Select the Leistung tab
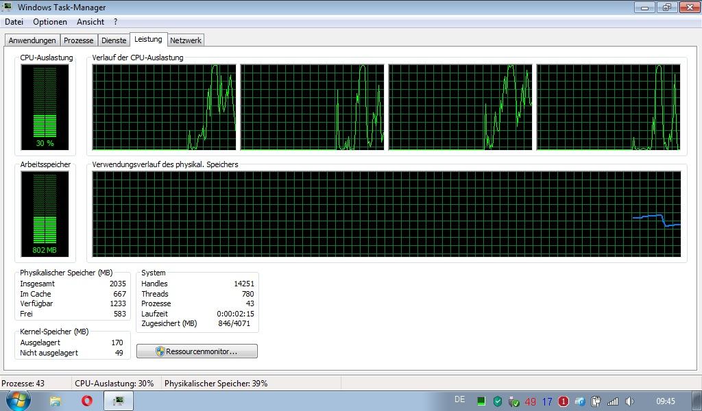 click(x=148, y=39)
